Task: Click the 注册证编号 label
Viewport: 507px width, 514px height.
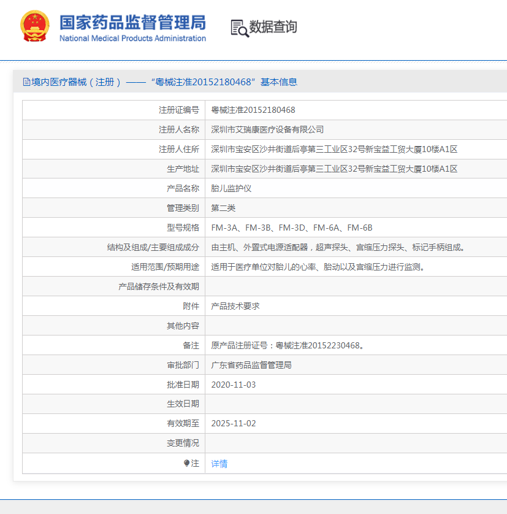Action: [x=179, y=110]
